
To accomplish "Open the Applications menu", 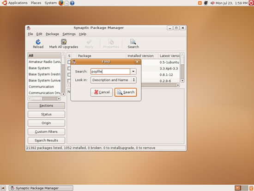I will coord(18,3).
